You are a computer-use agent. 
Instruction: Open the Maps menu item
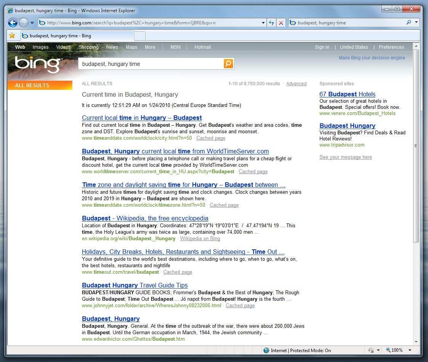pos(132,47)
